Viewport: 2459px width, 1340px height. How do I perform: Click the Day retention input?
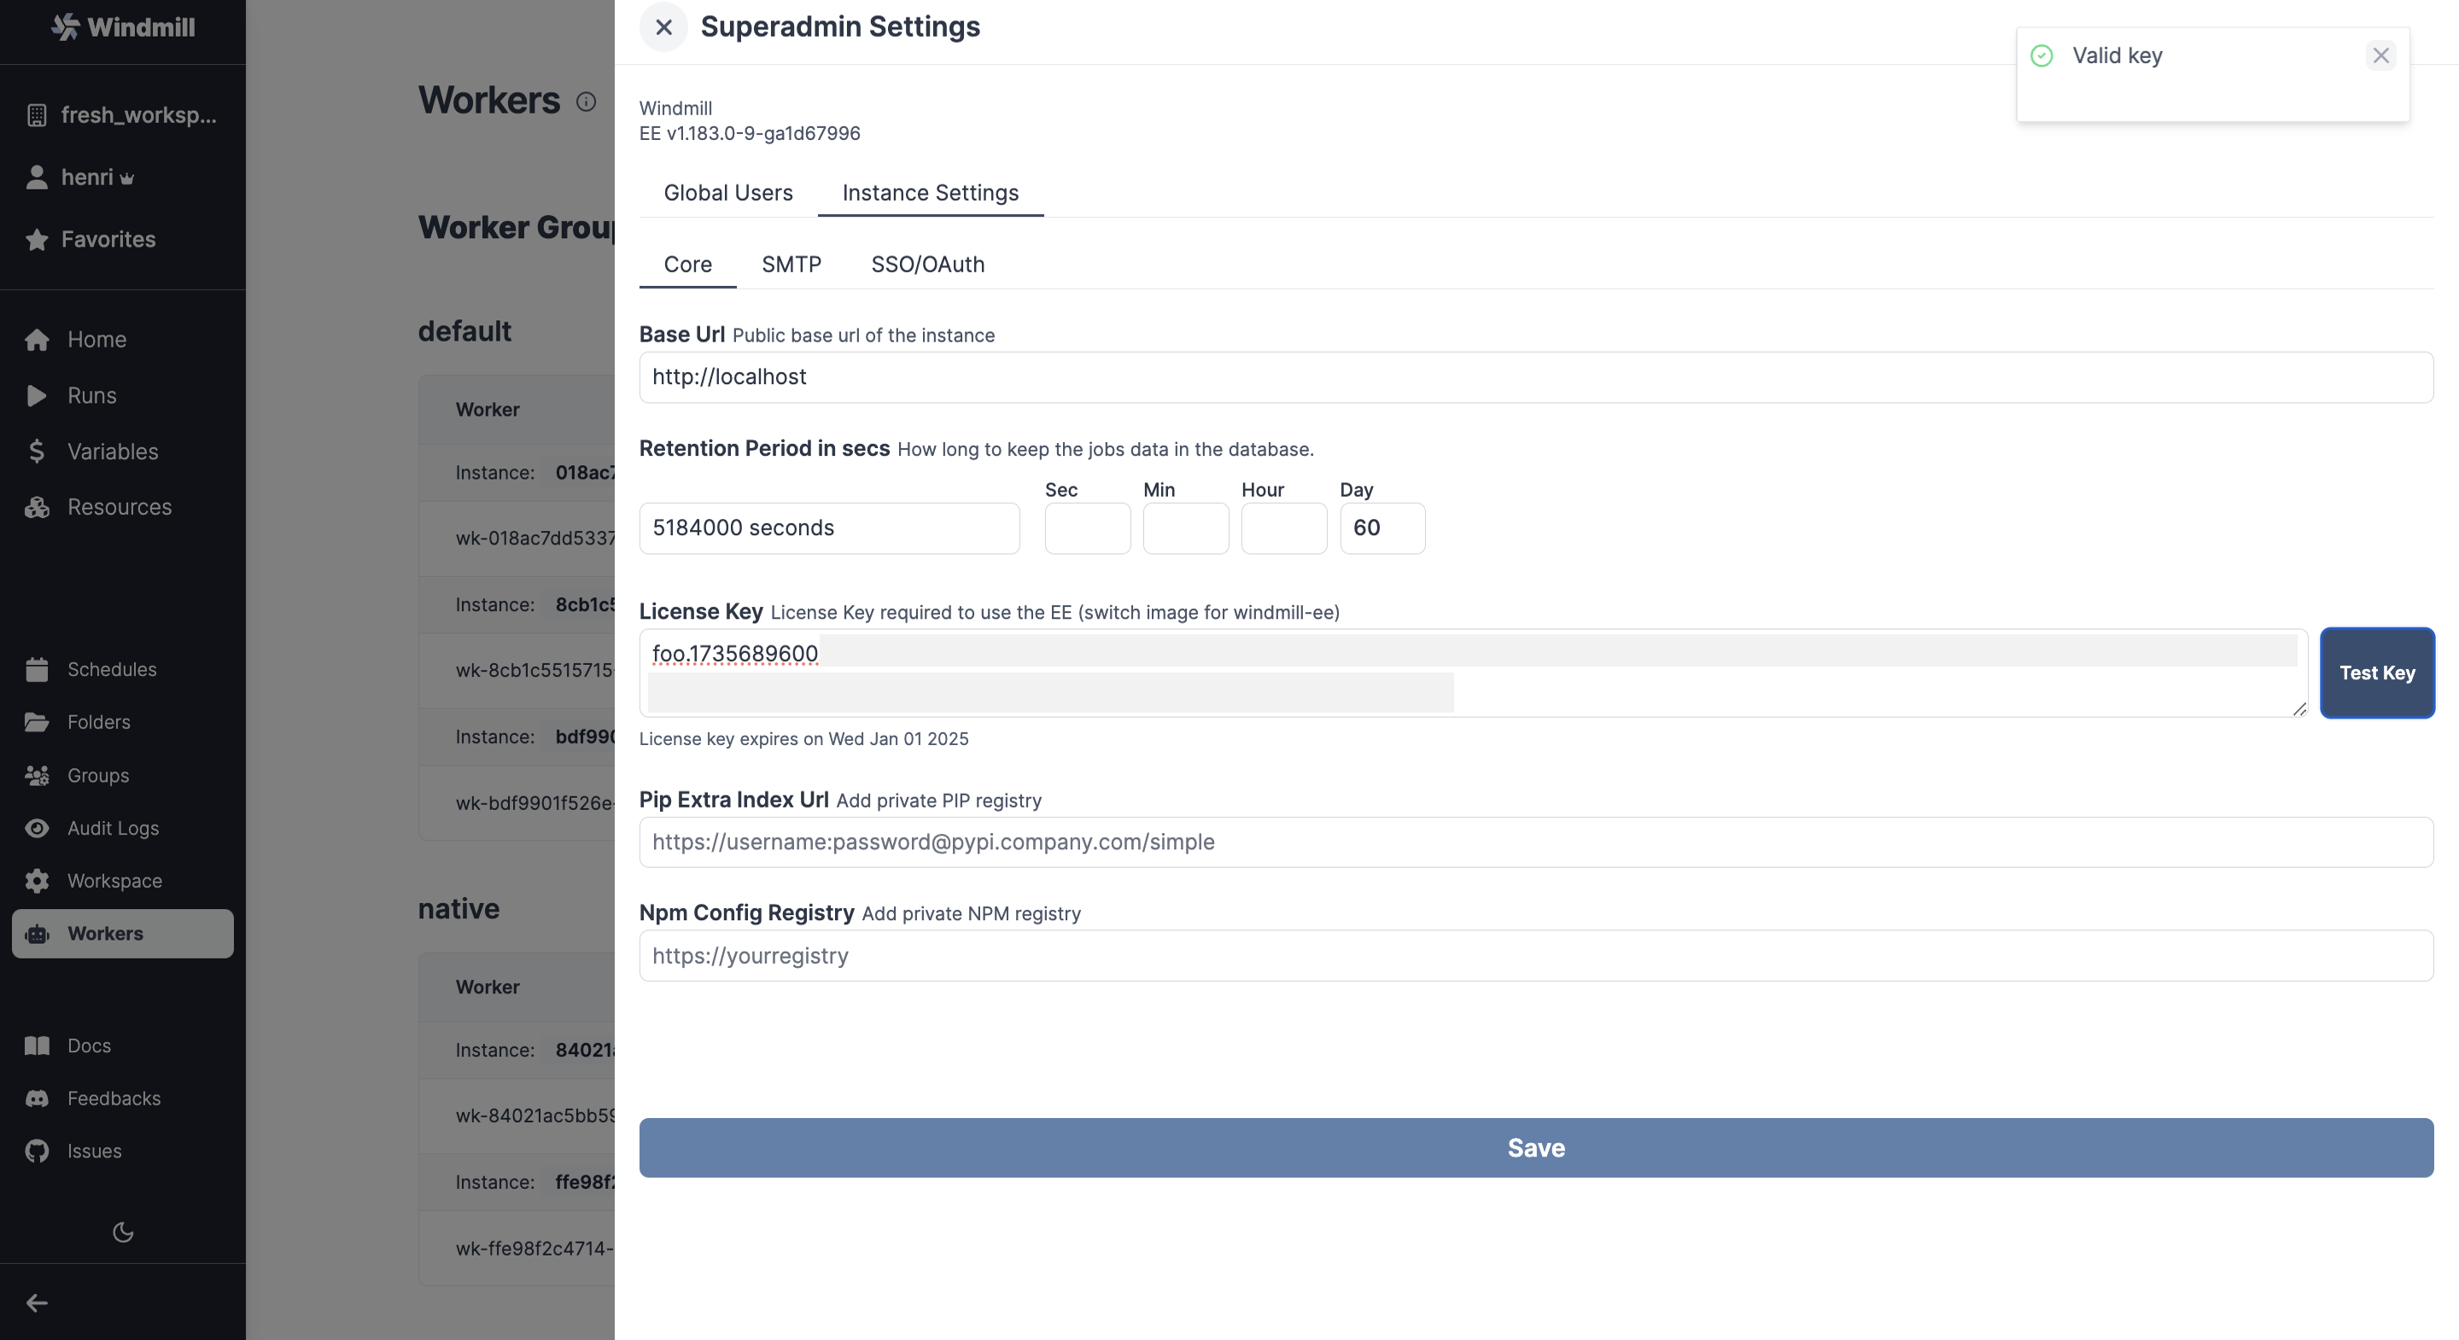click(x=1381, y=527)
